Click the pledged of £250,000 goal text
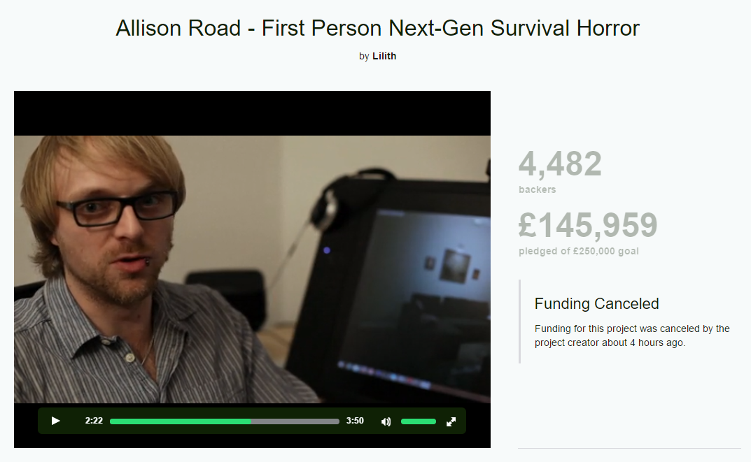The height and width of the screenshot is (462, 751). pos(579,251)
